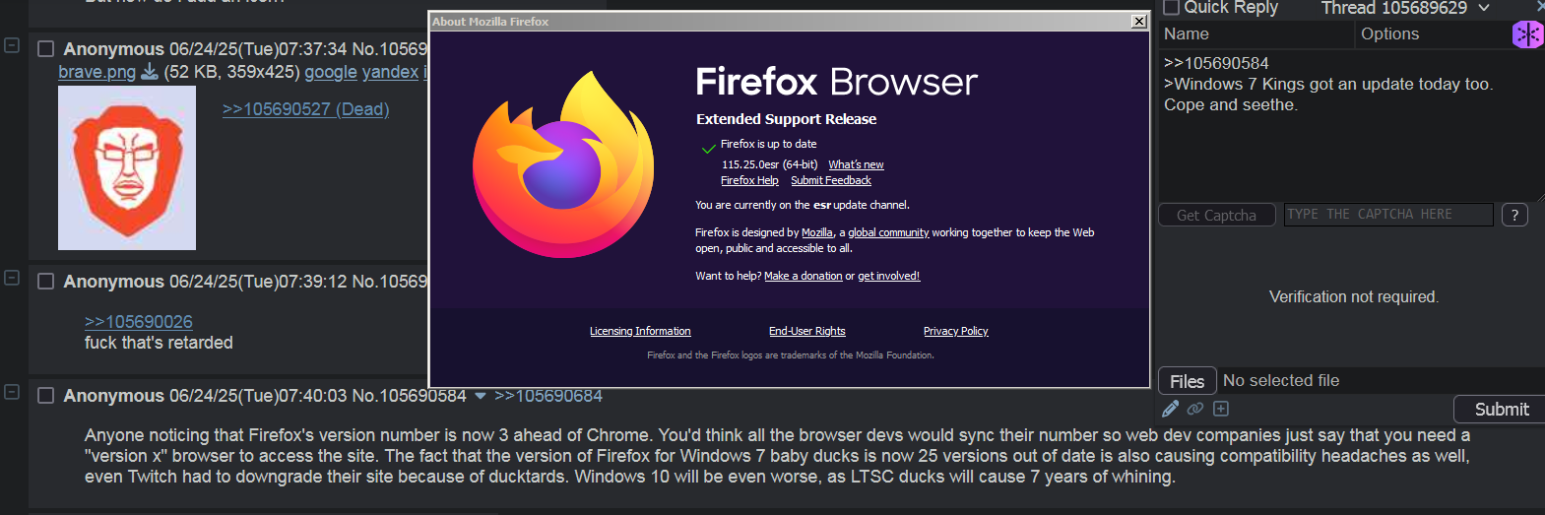Close the About Mozilla Firefox dialog
The image size is (1545, 515).
click(x=1139, y=22)
